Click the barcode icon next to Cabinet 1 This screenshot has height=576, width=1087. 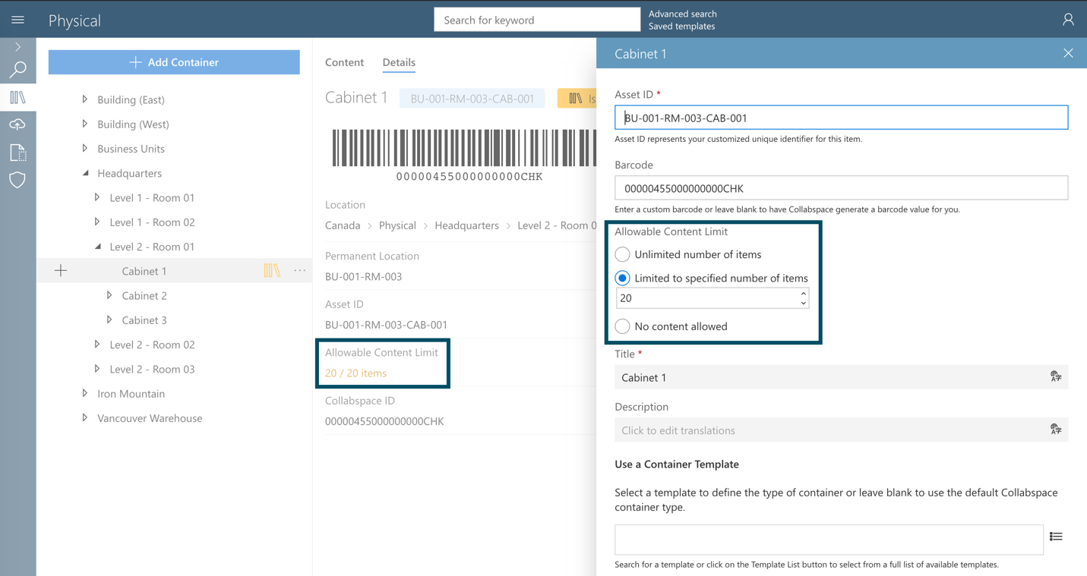click(x=273, y=270)
